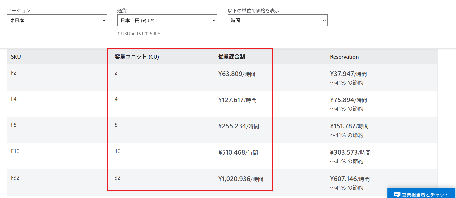Click the ¥63.809/時間 pay-as-you-go price
Image resolution: width=456 pixels, height=198 pixels.
pyautogui.click(x=236, y=74)
